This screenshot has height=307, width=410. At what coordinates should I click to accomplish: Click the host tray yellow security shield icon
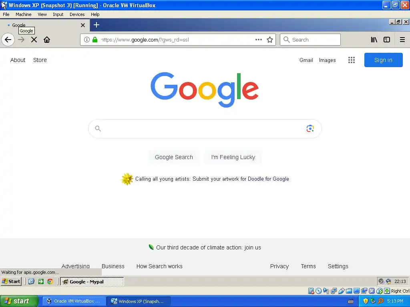[365, 301]
